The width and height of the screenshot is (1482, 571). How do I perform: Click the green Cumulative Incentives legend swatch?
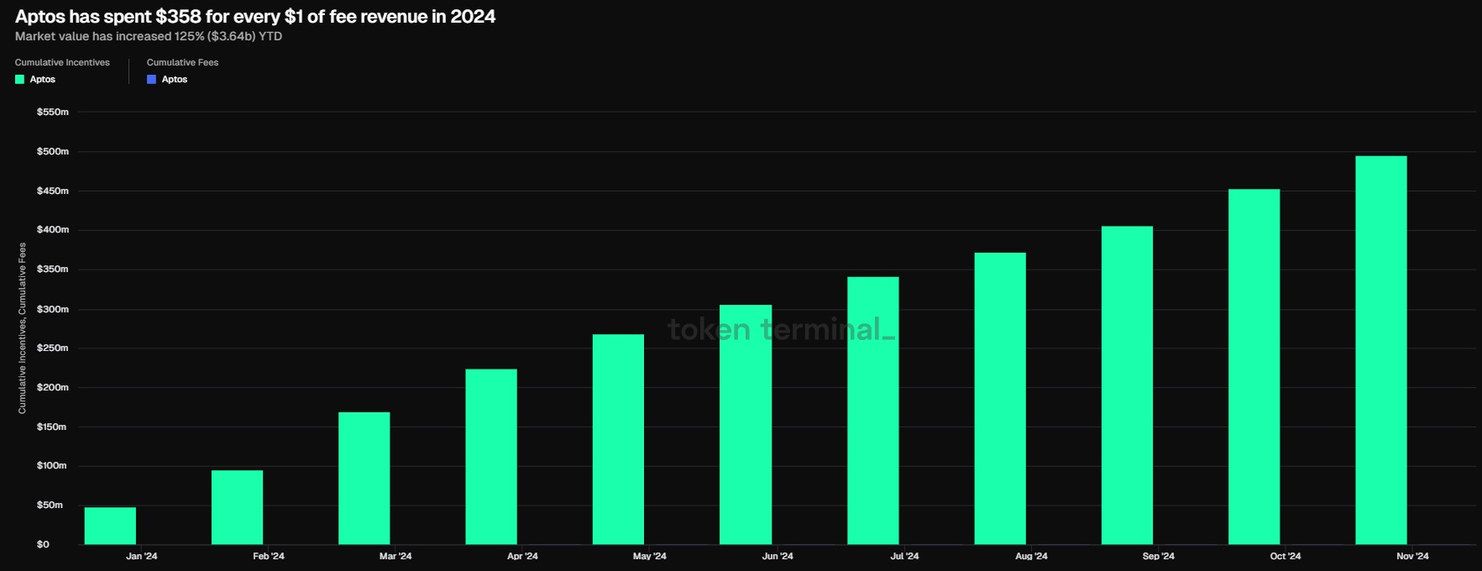[19, 80]
